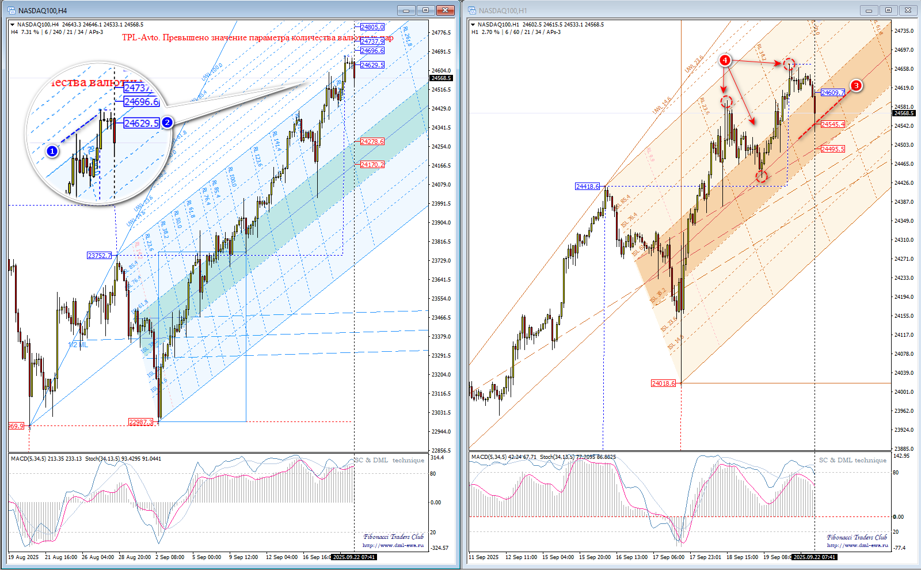
Task: Click red marker 3 on H1 chart
Action: point(856,86)
